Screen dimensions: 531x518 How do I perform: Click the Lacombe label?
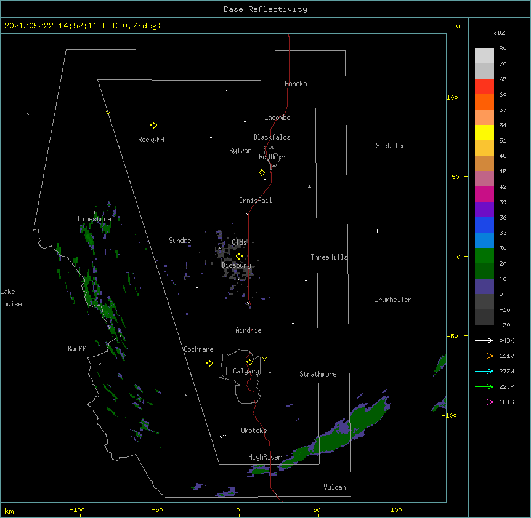(x=277, y=118)
